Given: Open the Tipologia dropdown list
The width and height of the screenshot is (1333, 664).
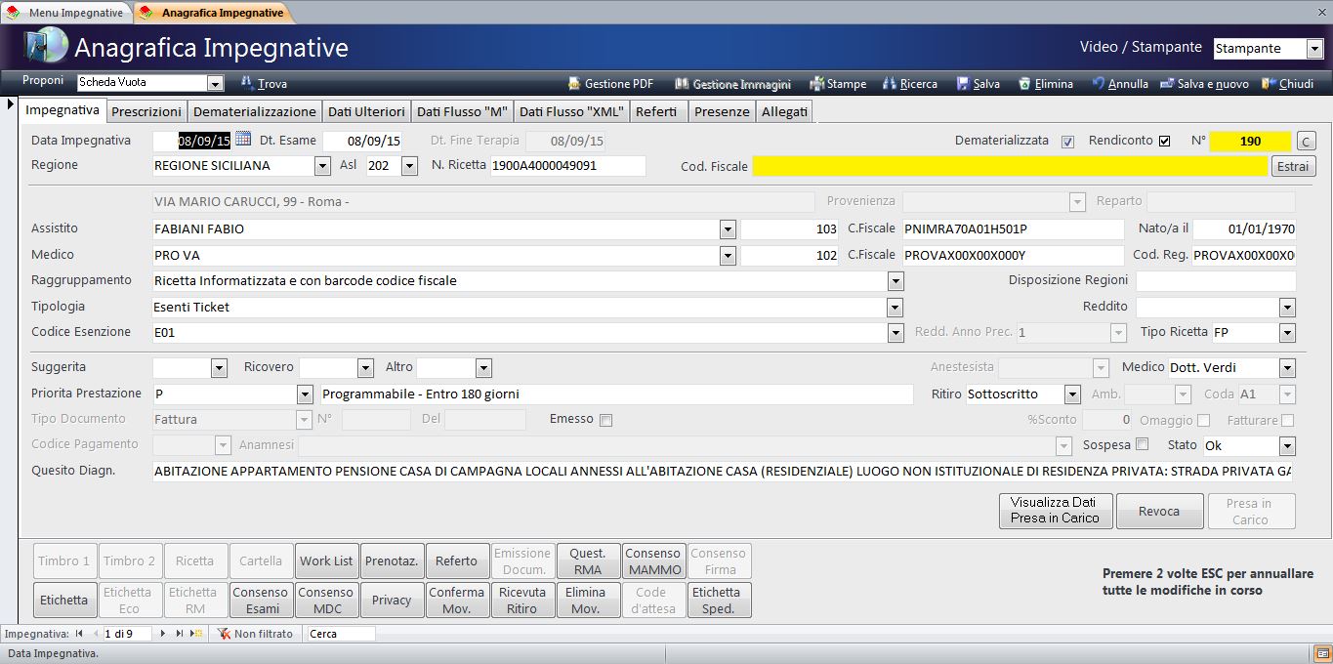Looking at the screenshot, I should tap(895, 308).
